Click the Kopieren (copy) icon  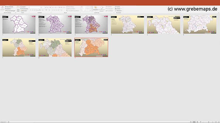coord(6,8)
